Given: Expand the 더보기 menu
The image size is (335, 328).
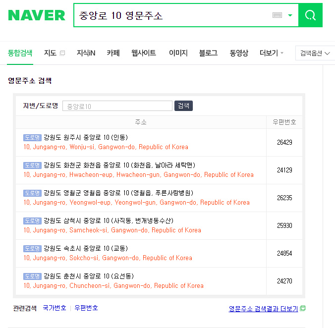Looking at the screenshot, I should [x=272, y=53].
